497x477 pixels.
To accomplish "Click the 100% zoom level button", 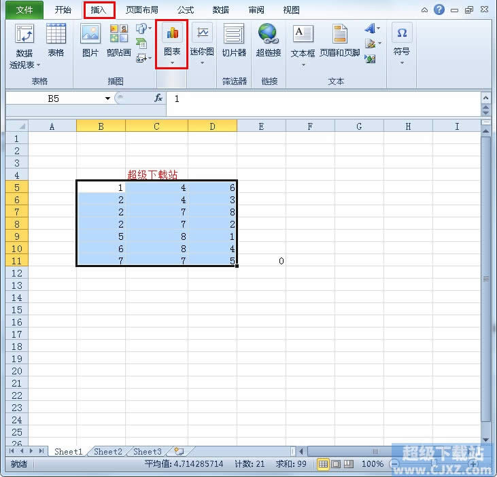I will click(x=373, y=464).
